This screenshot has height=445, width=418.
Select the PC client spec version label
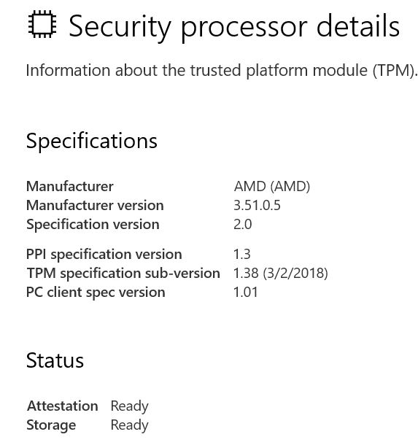pyautogui.click(x=96, y=293)
